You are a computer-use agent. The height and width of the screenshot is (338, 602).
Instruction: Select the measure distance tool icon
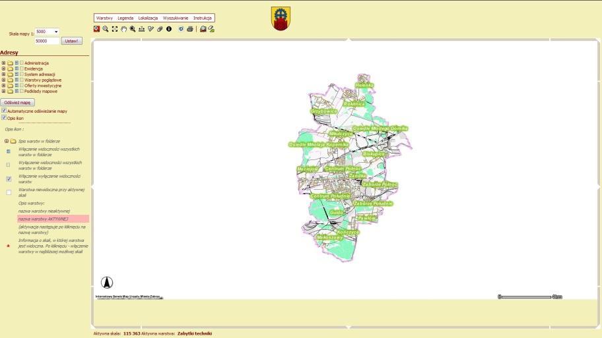point(142,29)
